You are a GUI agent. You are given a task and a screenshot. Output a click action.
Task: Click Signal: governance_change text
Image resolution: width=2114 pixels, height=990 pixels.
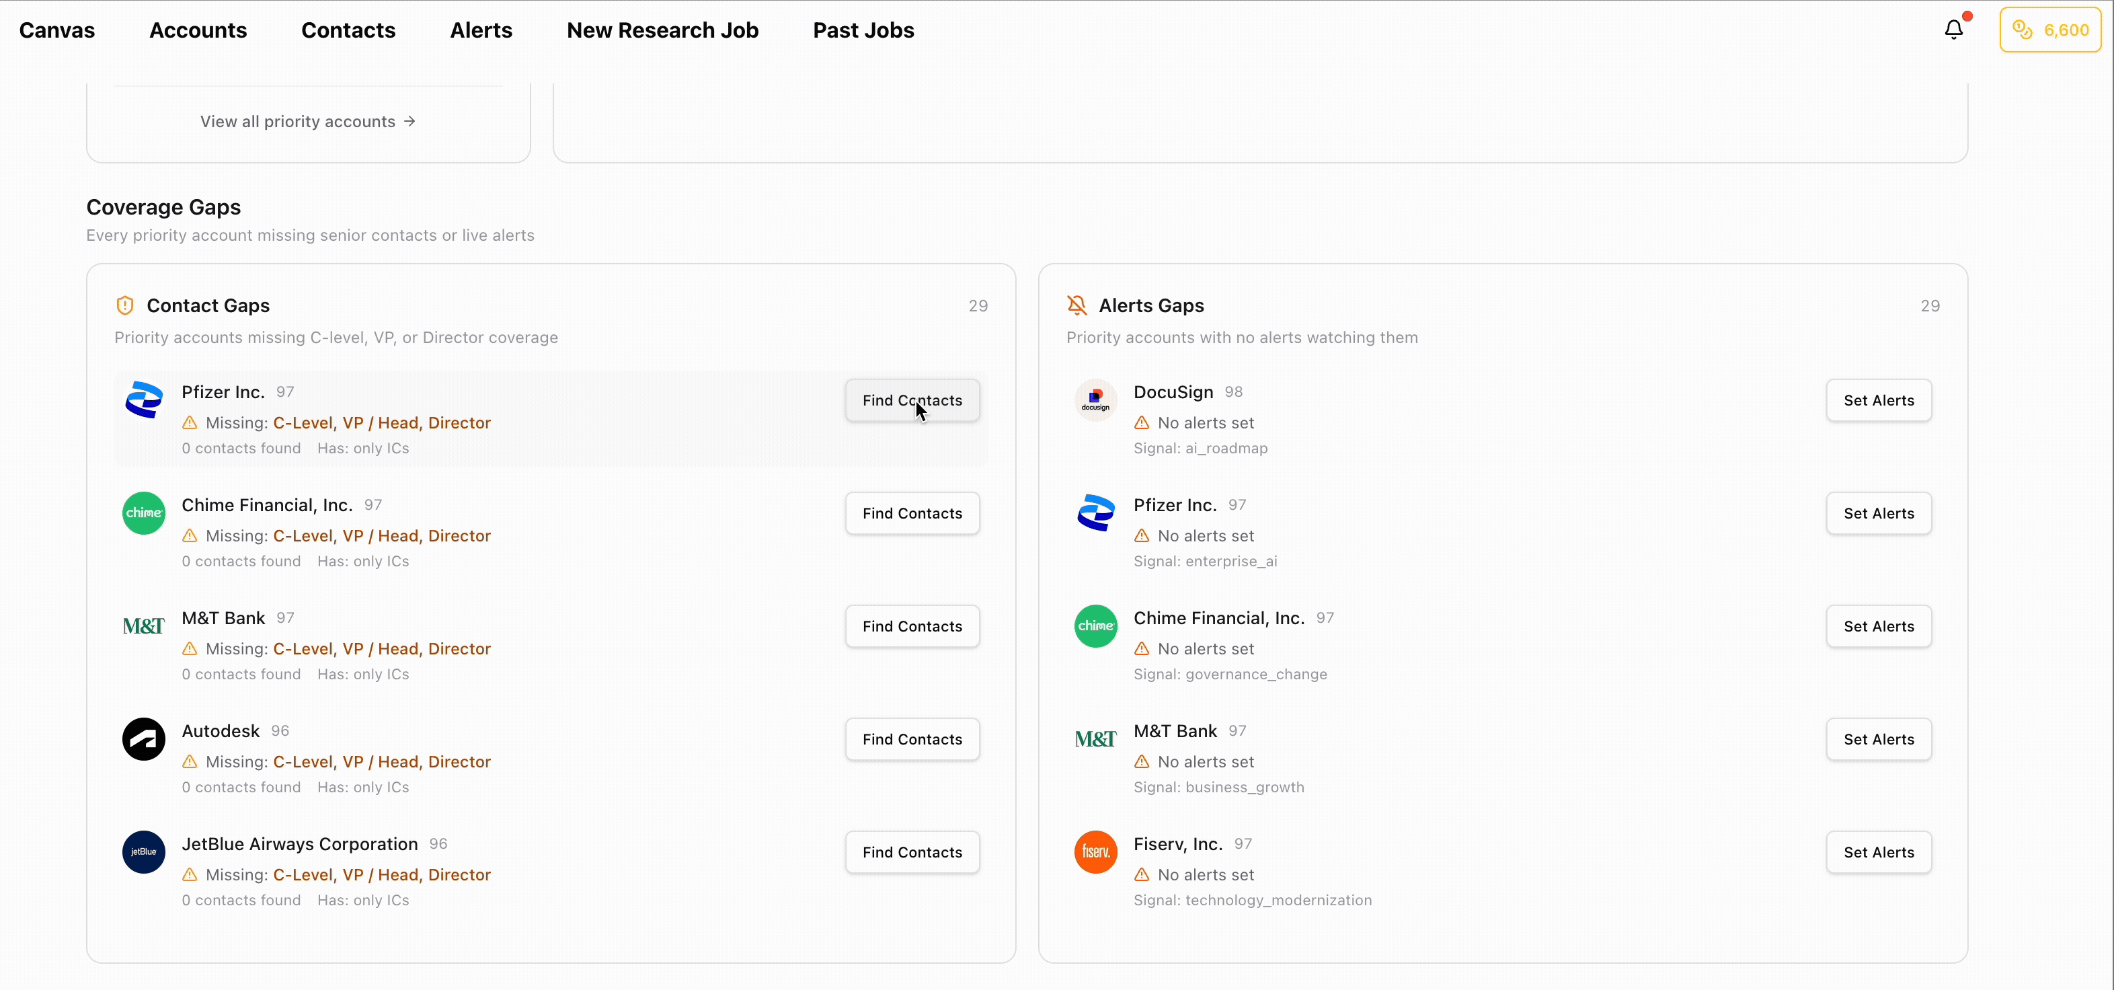1229,675
